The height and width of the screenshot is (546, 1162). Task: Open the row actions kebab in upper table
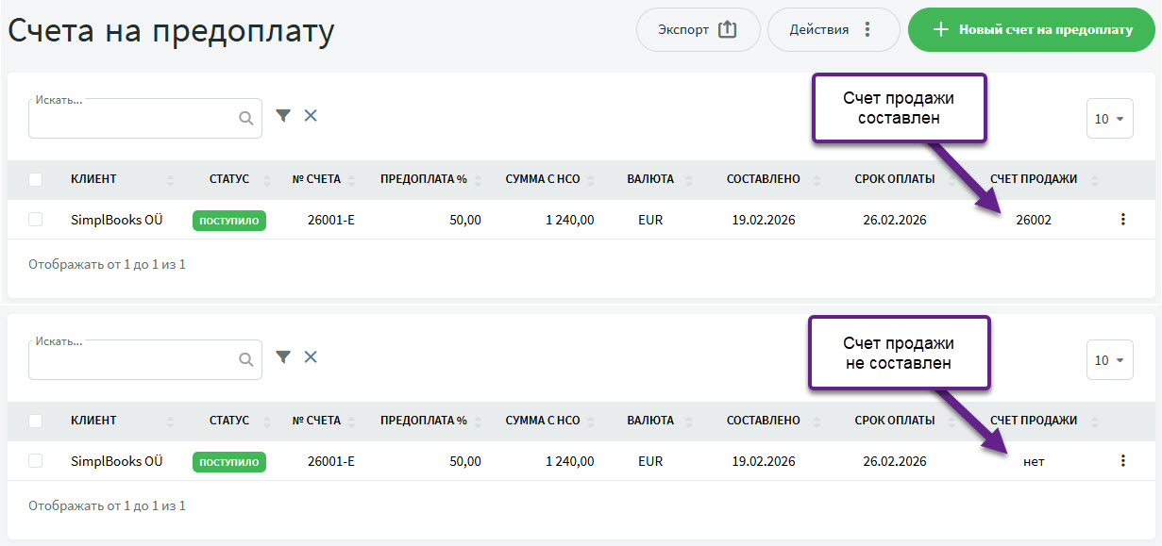pyautogui.click(x=1122, y=220)
